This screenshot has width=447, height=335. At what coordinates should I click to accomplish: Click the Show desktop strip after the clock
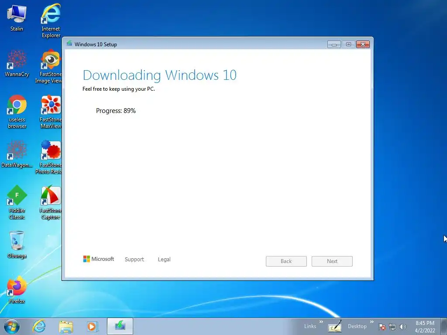click(444, 326)
